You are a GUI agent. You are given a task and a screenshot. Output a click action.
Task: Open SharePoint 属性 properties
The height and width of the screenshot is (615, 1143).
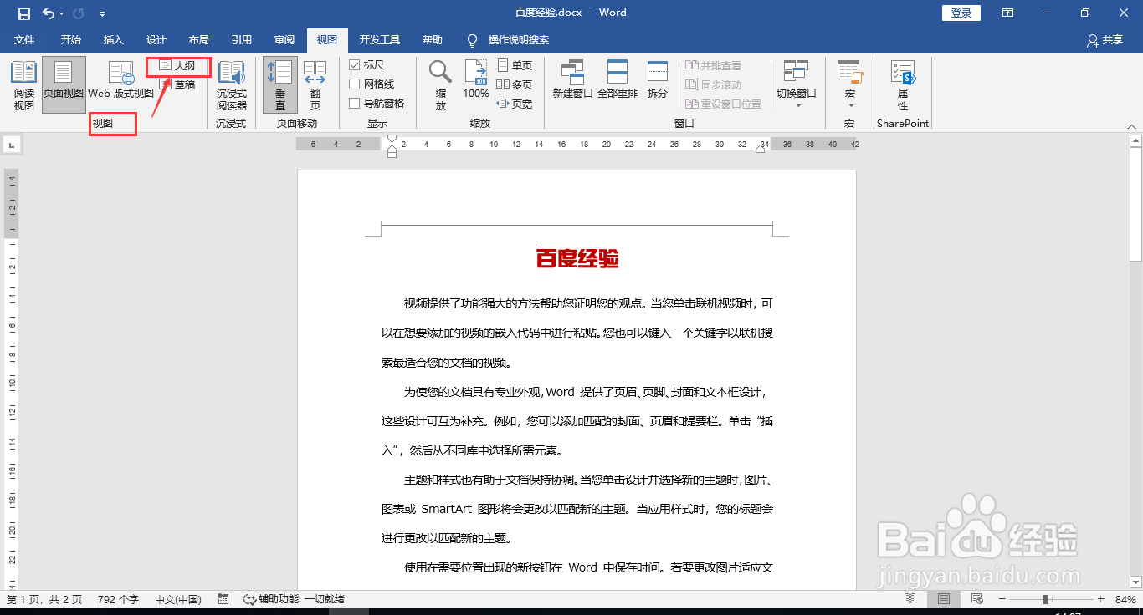[x=903, y=85]
